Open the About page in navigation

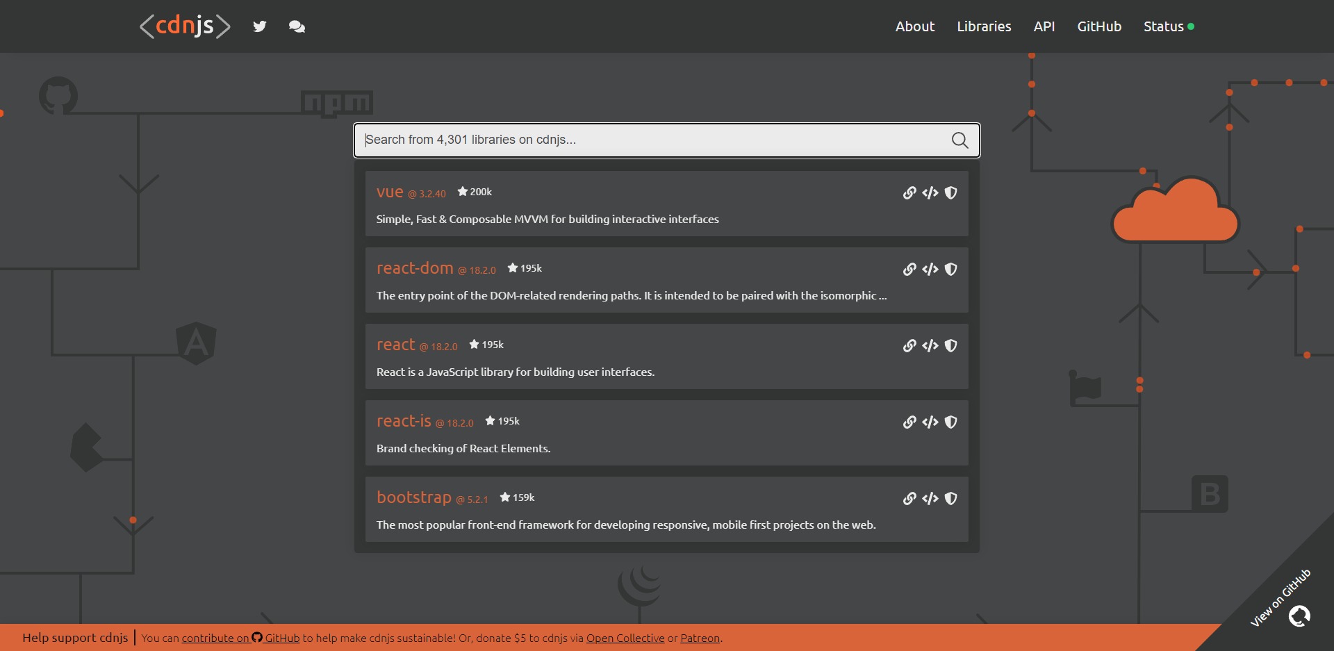(x=914, y=26)
